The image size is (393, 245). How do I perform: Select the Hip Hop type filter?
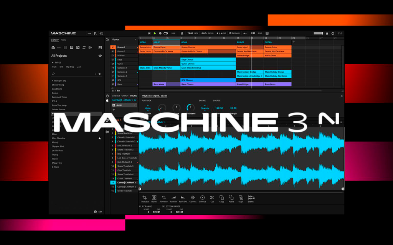point(70,67)
